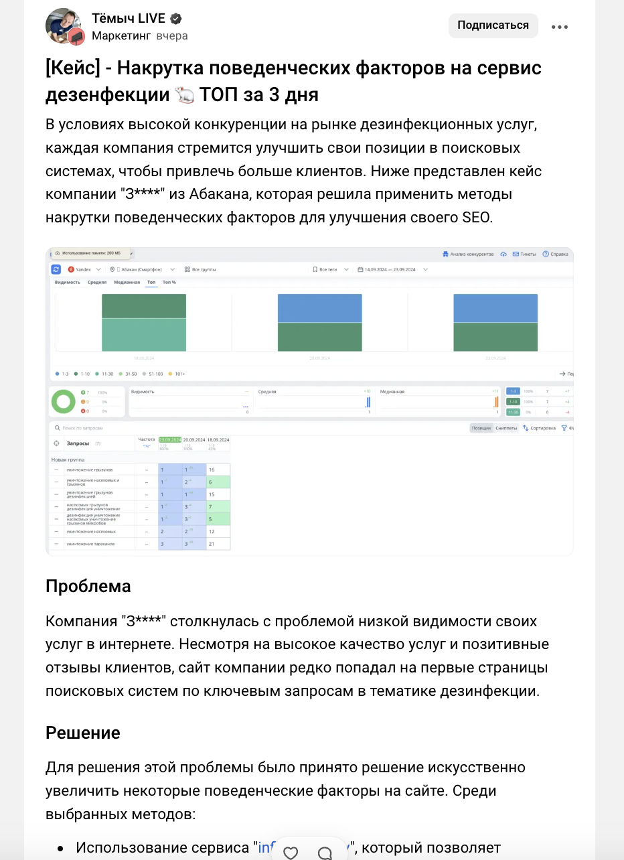Image resolution: width=624 pixels, height=860 pixels.
Task: Click the paragraph starting Для решения этой проблемы
Action: (x=285, y=790)
